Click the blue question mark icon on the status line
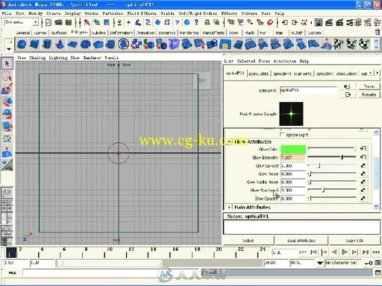The width and height of the screenshot is (382, 286). coord(196,22)
